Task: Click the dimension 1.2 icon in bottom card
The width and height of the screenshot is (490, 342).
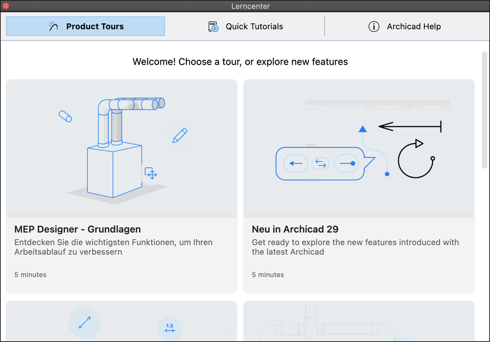Action: (x=169, y=328)
